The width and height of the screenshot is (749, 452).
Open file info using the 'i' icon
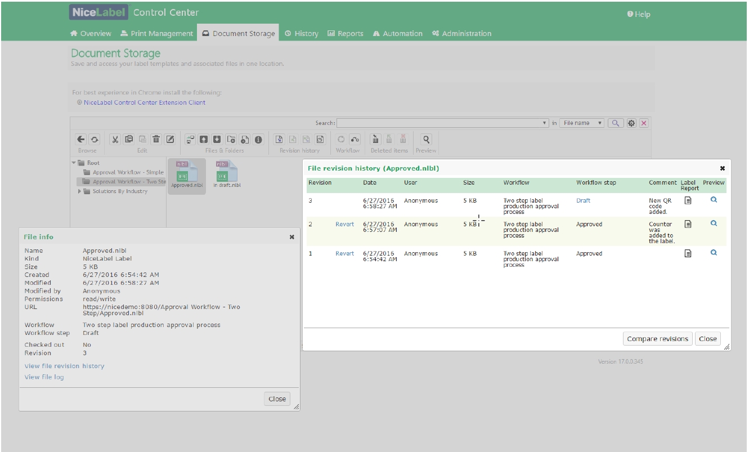pyautogui.click(x=258, y=140)
